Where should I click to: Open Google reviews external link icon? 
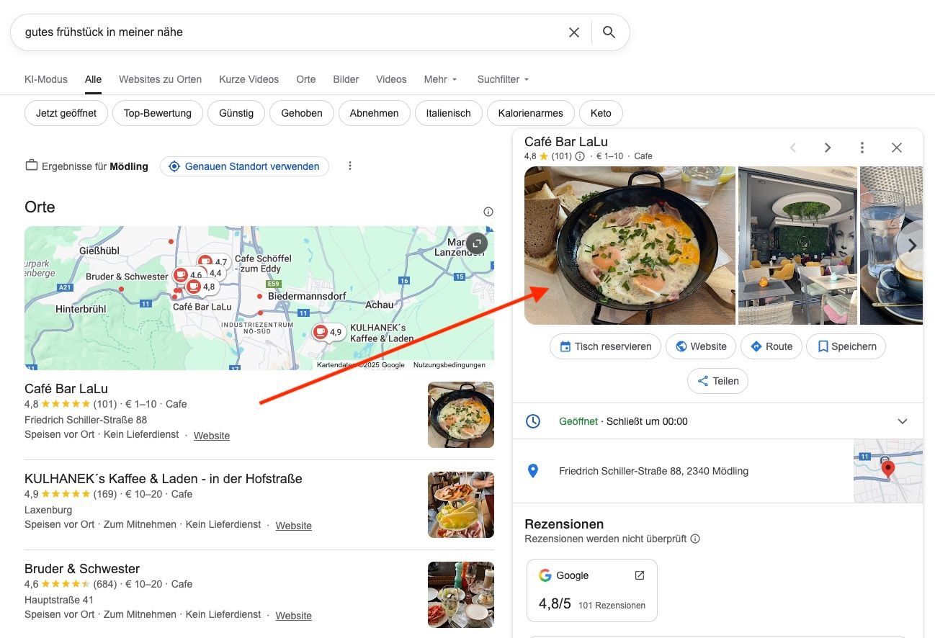point(640,575)
